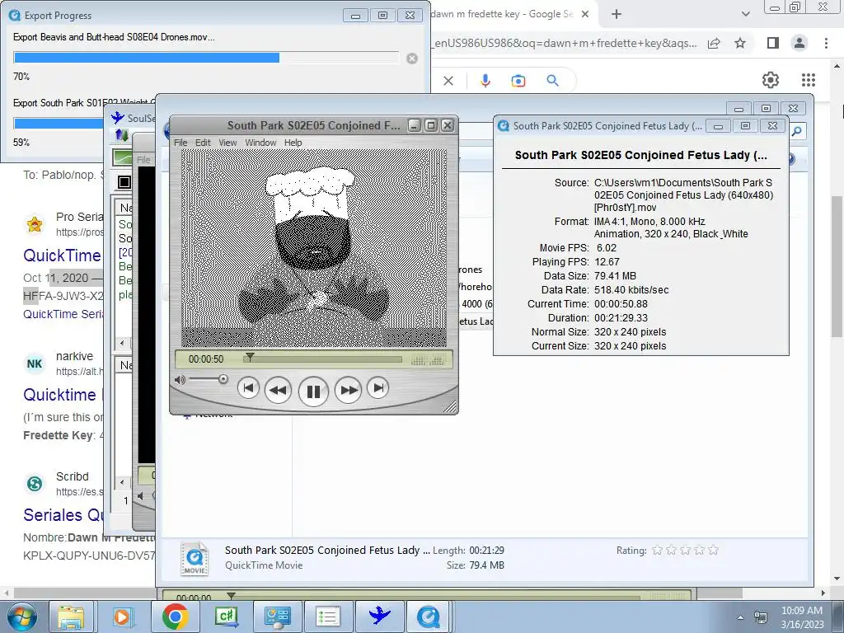Viewport: 844px width, 633px height.
Task: Open the File menu in QuickTime player
Action: [x=181, y=143]
